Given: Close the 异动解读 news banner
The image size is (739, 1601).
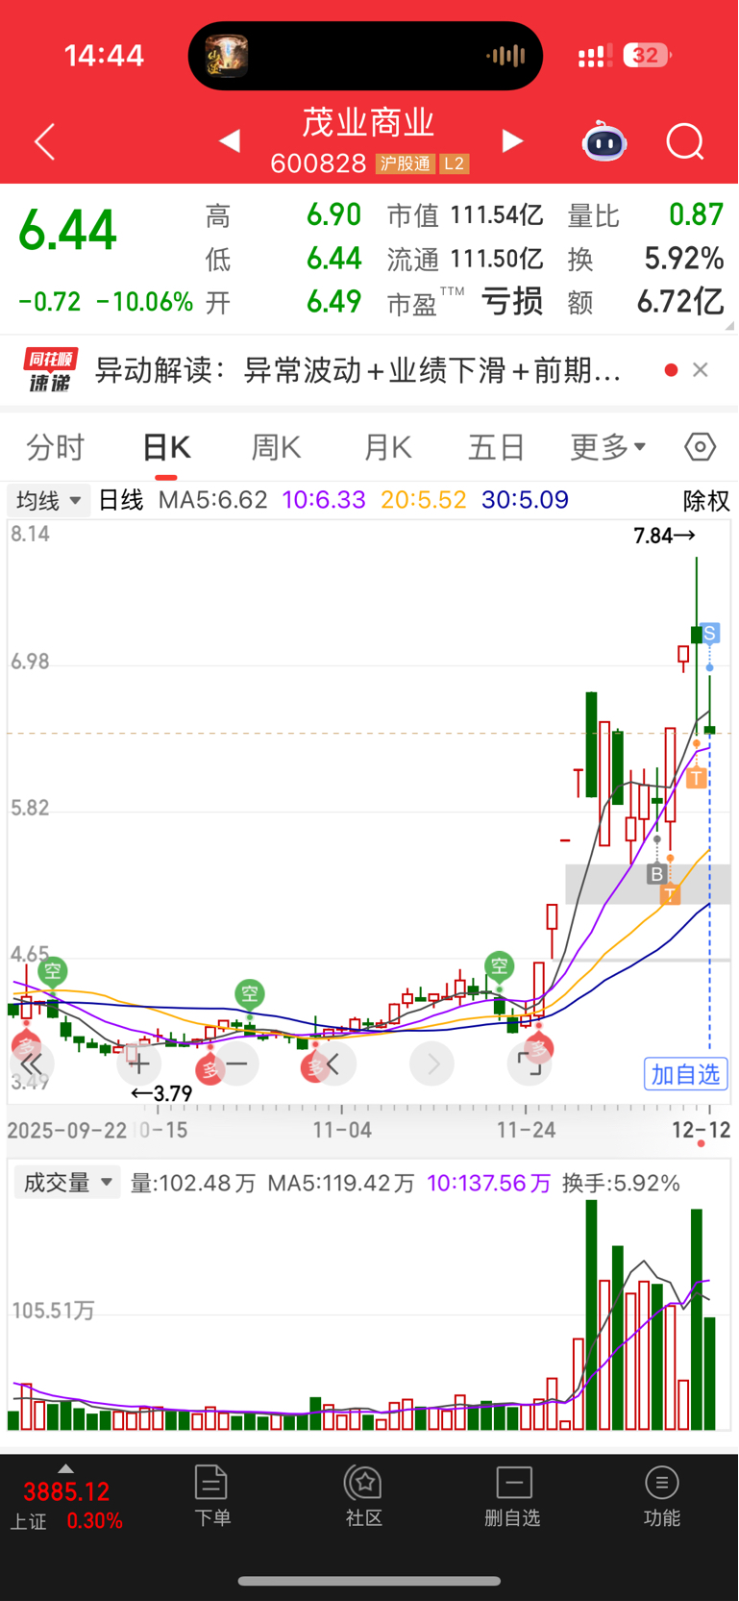Looking at the screenshot, I should 701,370.
